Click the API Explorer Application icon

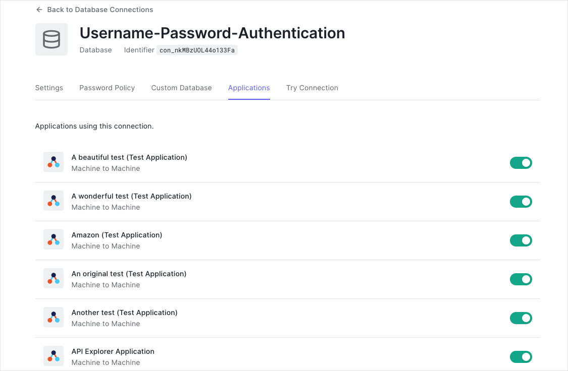54,356
